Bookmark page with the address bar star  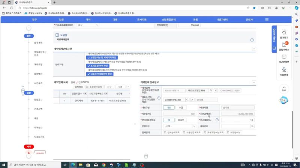254,8
